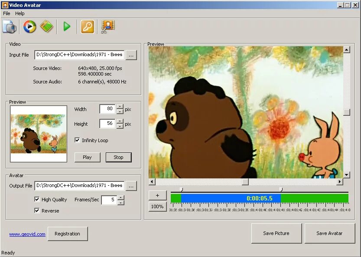Image resolution: width=361 pixels, height=257 pixels.
Task: Click the preview horizontal scrollbar right arrow
Action: tap(340, 182)
